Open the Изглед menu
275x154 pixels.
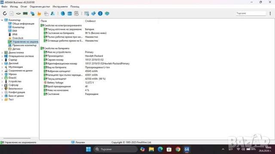[14, 7]
